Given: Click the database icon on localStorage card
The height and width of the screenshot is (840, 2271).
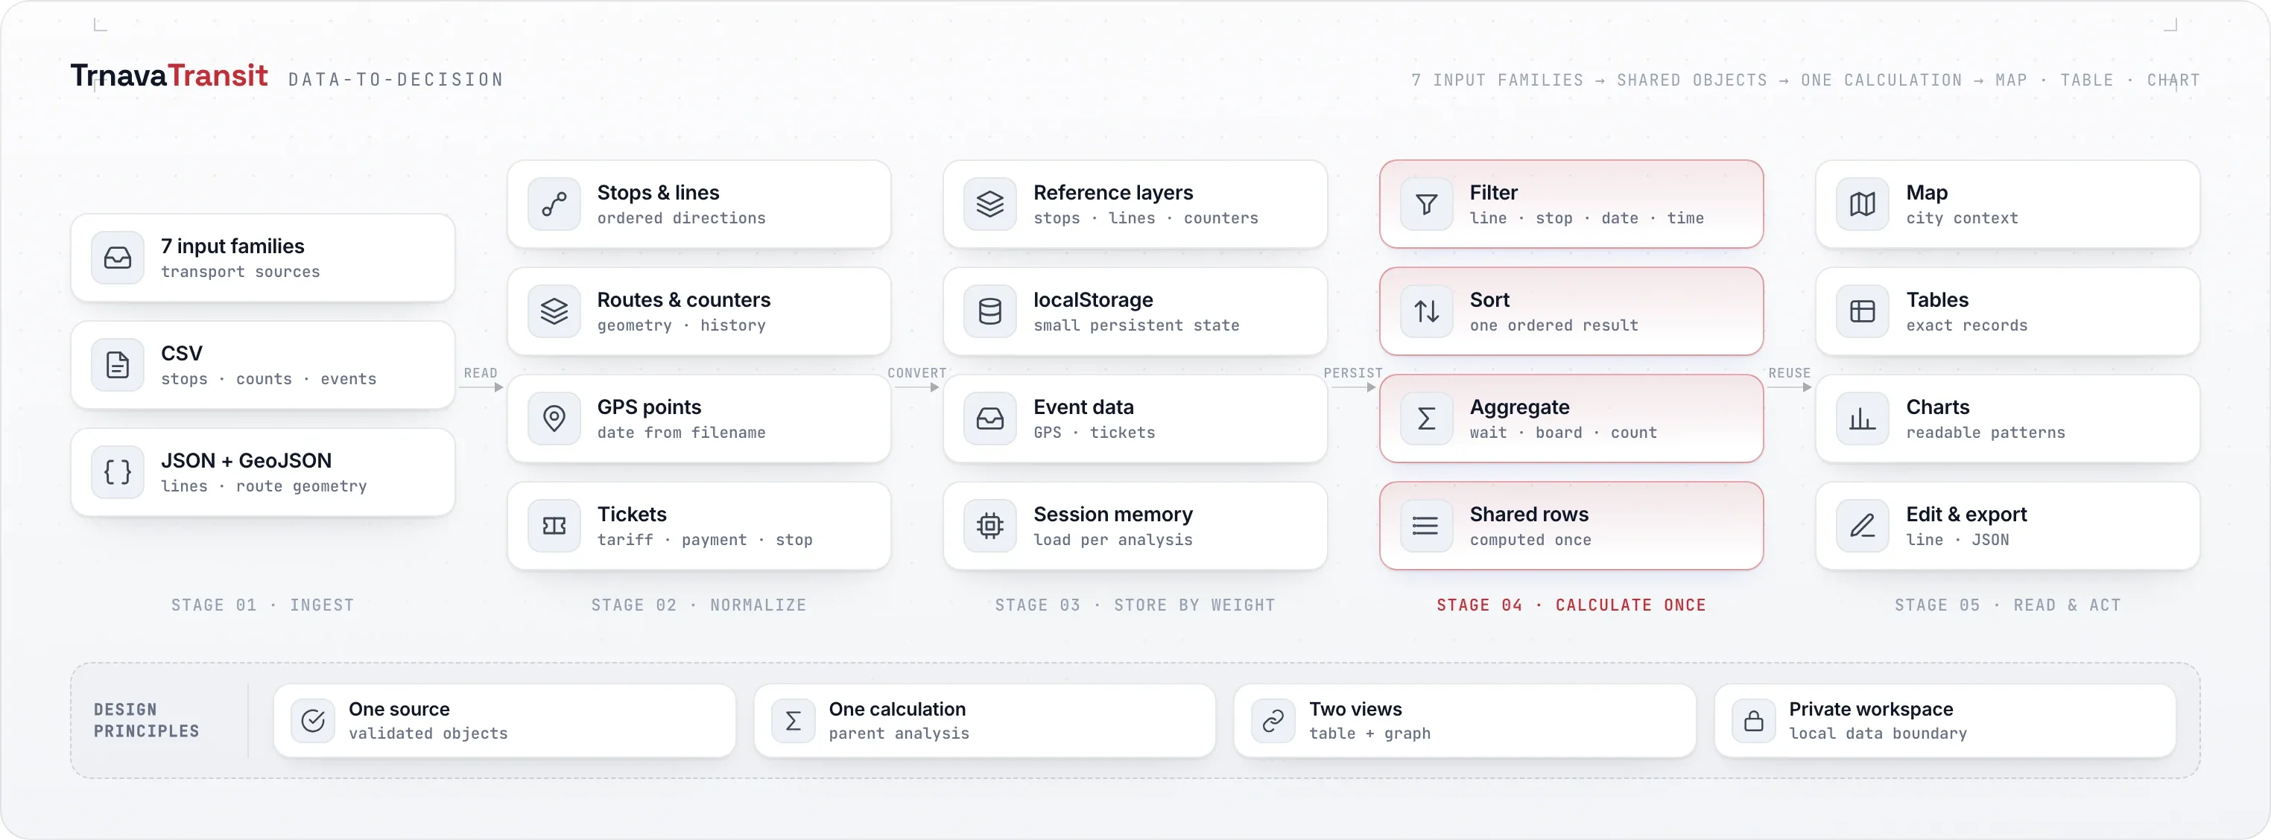Looking at the screenshot, I should pos(990,311).
